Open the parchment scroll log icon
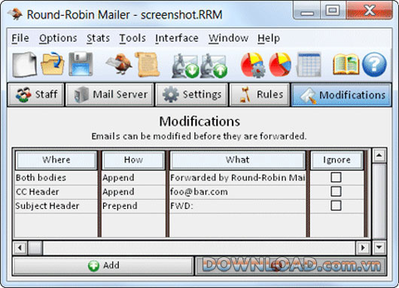This screenshot has height=288, width=399. 148,65
